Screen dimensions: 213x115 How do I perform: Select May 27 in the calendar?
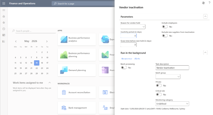(26, 73)
